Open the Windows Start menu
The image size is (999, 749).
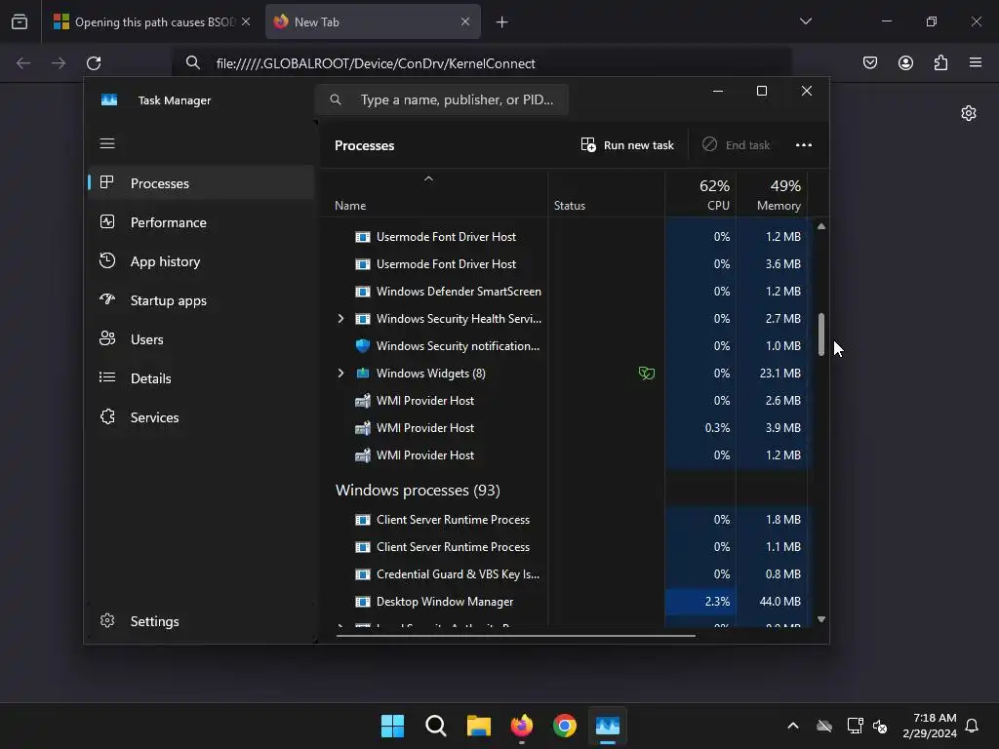coord(392,726)
